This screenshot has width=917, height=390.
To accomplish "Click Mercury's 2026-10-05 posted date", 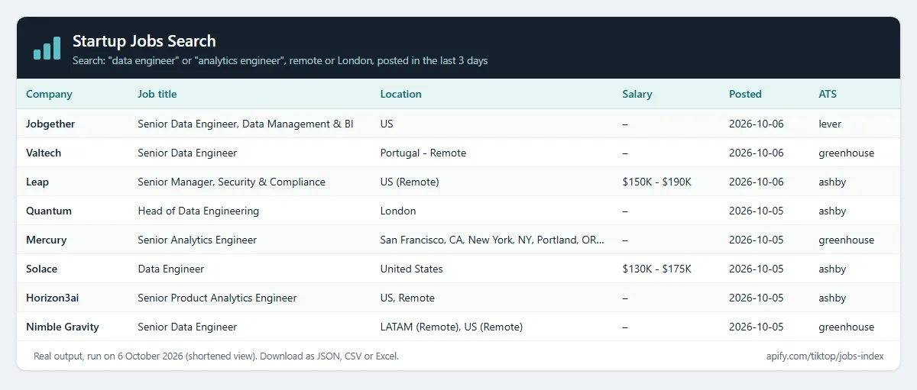I will [757, 240].
